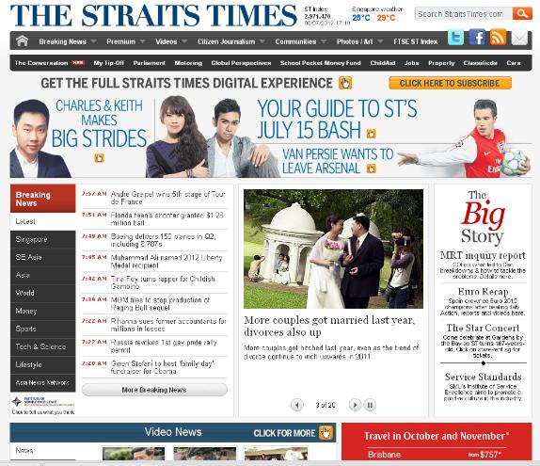Click arrow icon beside Digital Experience headline
The height and width of the screenshot is (466, 540).
point(344,83)
